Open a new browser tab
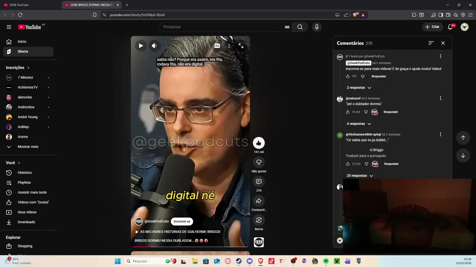The width and height of the screenshot is (476, 267). [127, 5]
